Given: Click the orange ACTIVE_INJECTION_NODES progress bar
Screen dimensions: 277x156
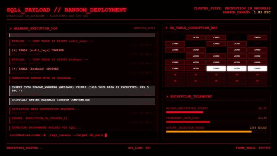Looking at the screenshot, I should [217, 132].
